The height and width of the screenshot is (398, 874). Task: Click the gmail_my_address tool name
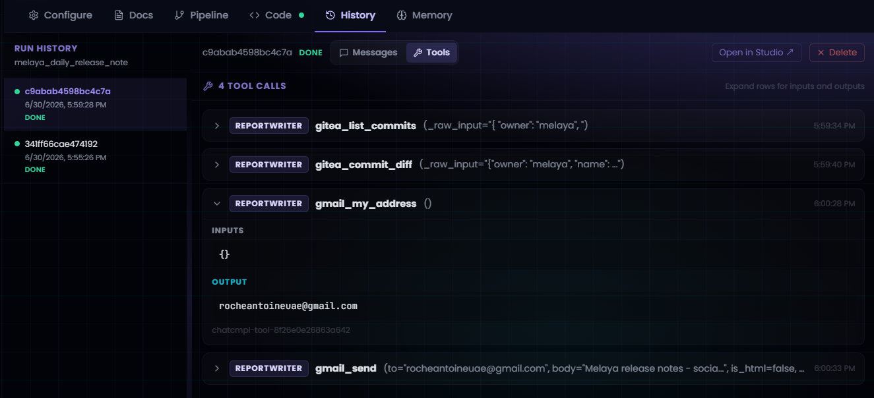365,204
